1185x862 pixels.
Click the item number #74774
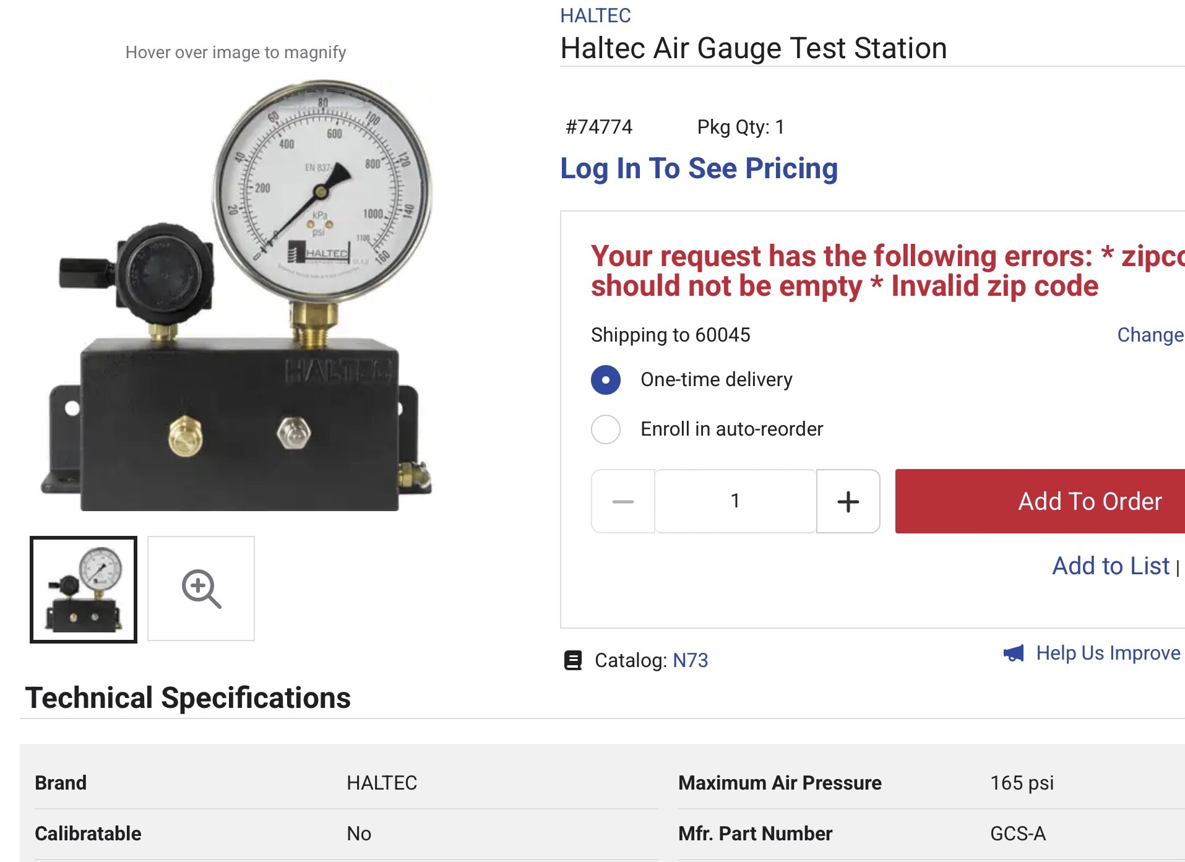pyautogui.click(x=599, y=127)
